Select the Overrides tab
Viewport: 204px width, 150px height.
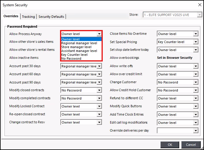11,16
